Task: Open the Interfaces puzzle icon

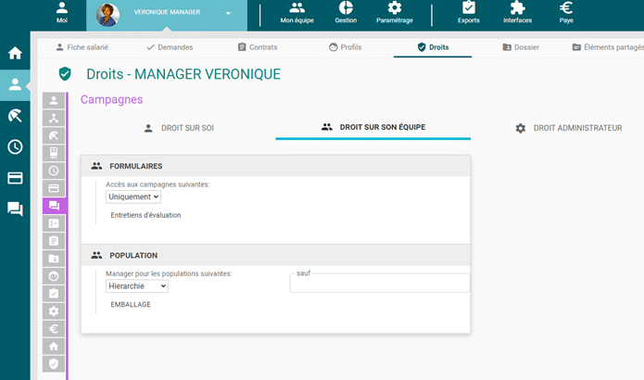Action: pyautogui.click(x=517, y=13)
